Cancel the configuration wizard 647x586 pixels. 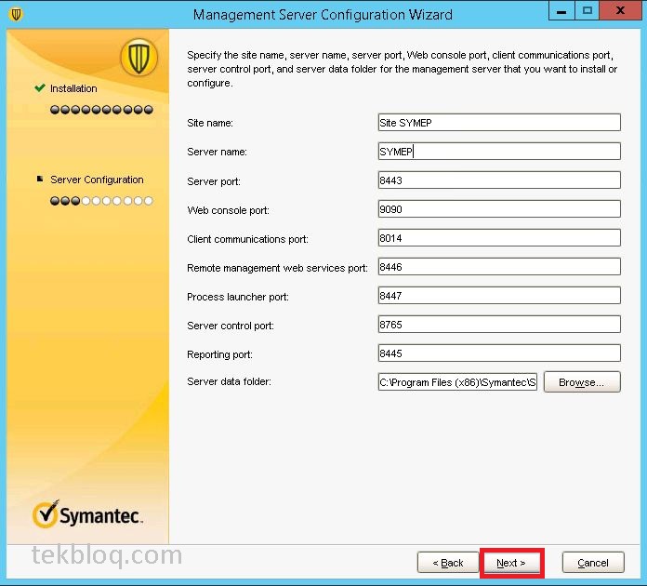(x=593, y=563)
